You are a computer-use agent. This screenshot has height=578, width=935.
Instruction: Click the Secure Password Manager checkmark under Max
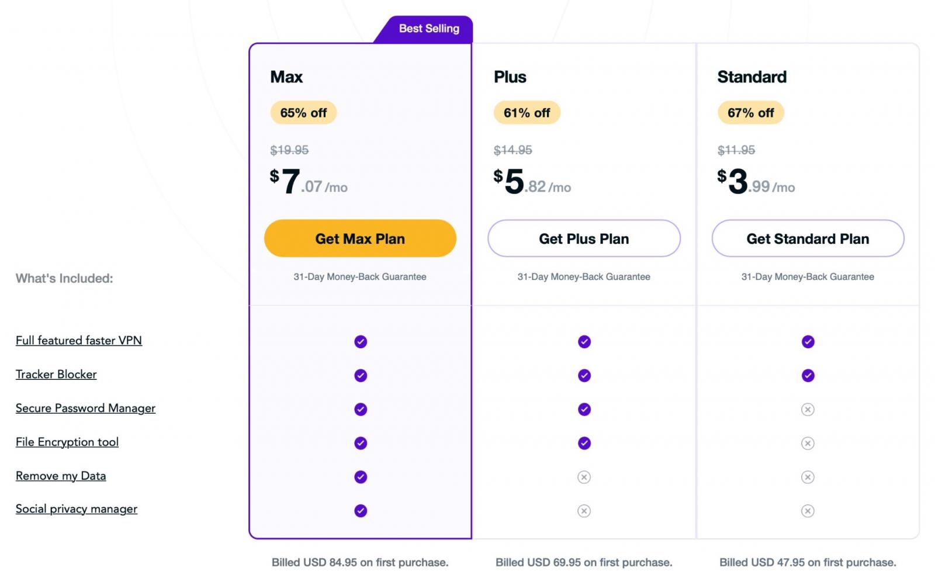[360, 410]
